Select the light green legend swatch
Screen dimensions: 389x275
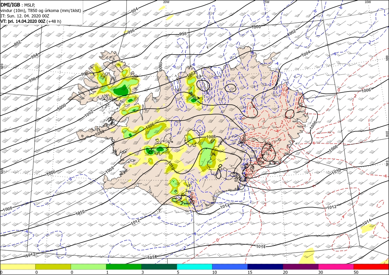[88, 266]
